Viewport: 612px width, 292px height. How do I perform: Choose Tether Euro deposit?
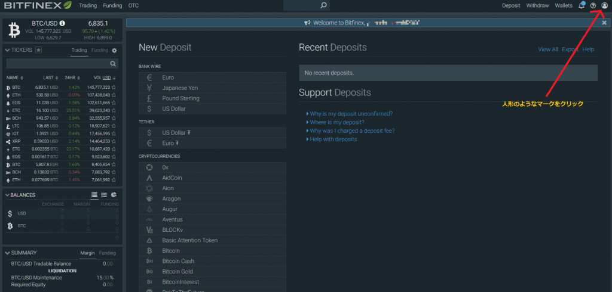tap(212, 143)
